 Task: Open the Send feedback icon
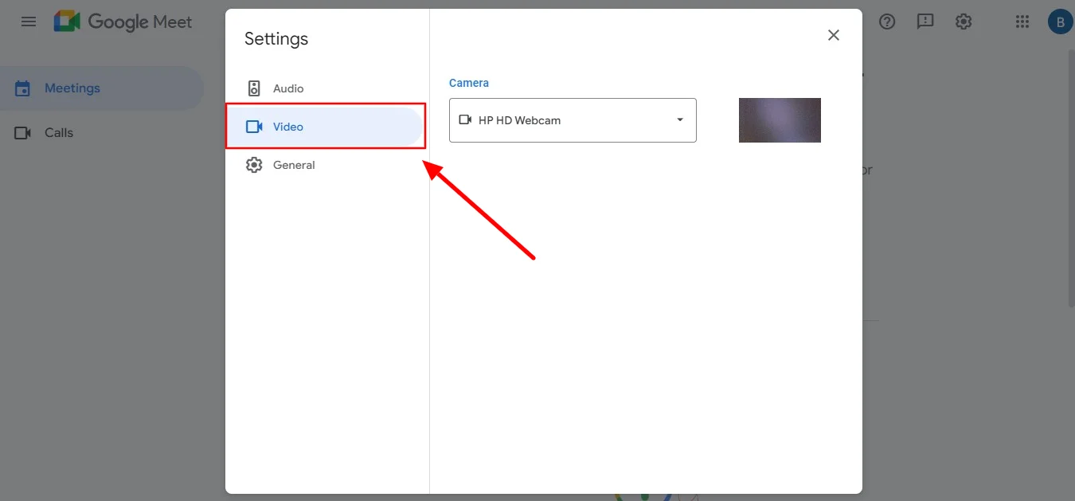925,22
